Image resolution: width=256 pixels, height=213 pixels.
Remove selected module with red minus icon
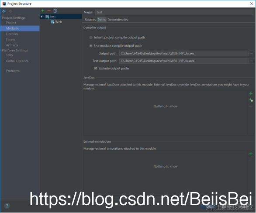pos(49,11)
